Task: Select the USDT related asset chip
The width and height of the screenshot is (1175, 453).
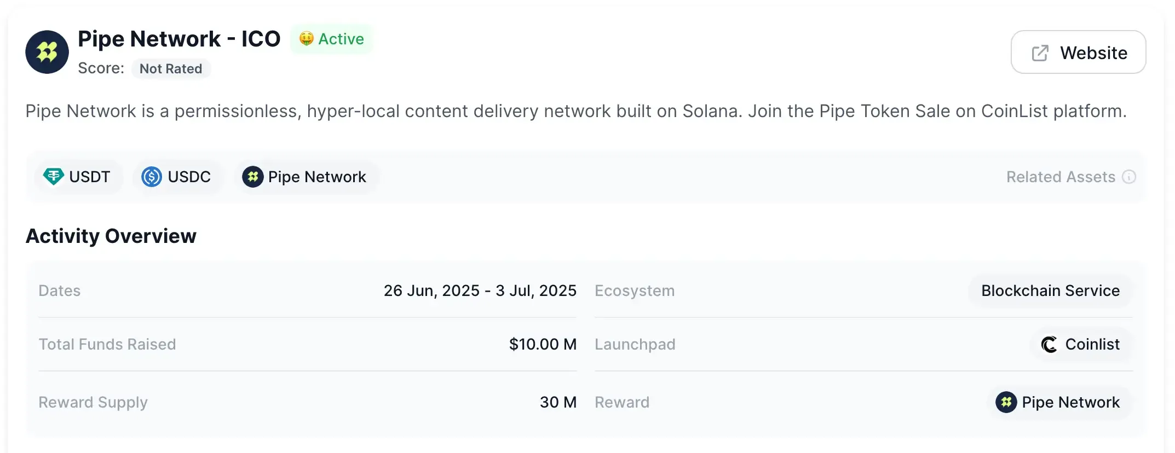Action: coord(78,177)
